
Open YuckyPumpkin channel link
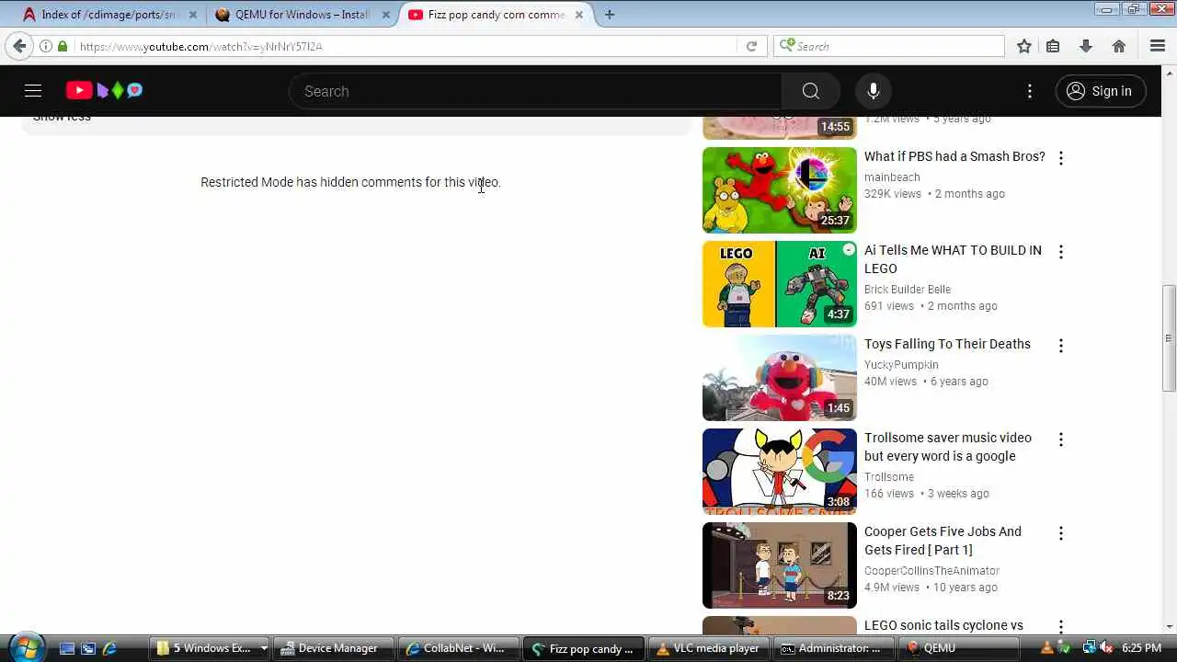pyautogui.click(x=901, y=364)
